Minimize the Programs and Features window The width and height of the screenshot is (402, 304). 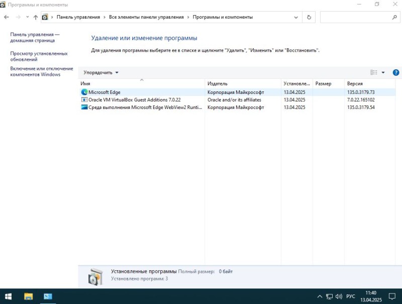(359, 5)
